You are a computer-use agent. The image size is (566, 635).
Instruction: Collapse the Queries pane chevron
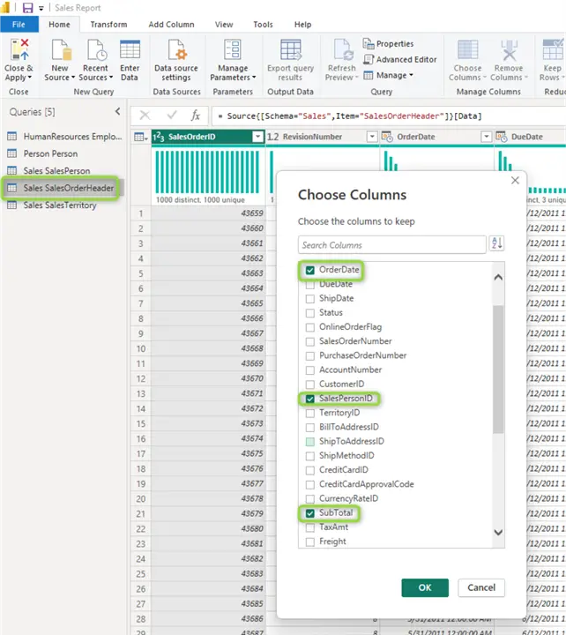[117, 111]
